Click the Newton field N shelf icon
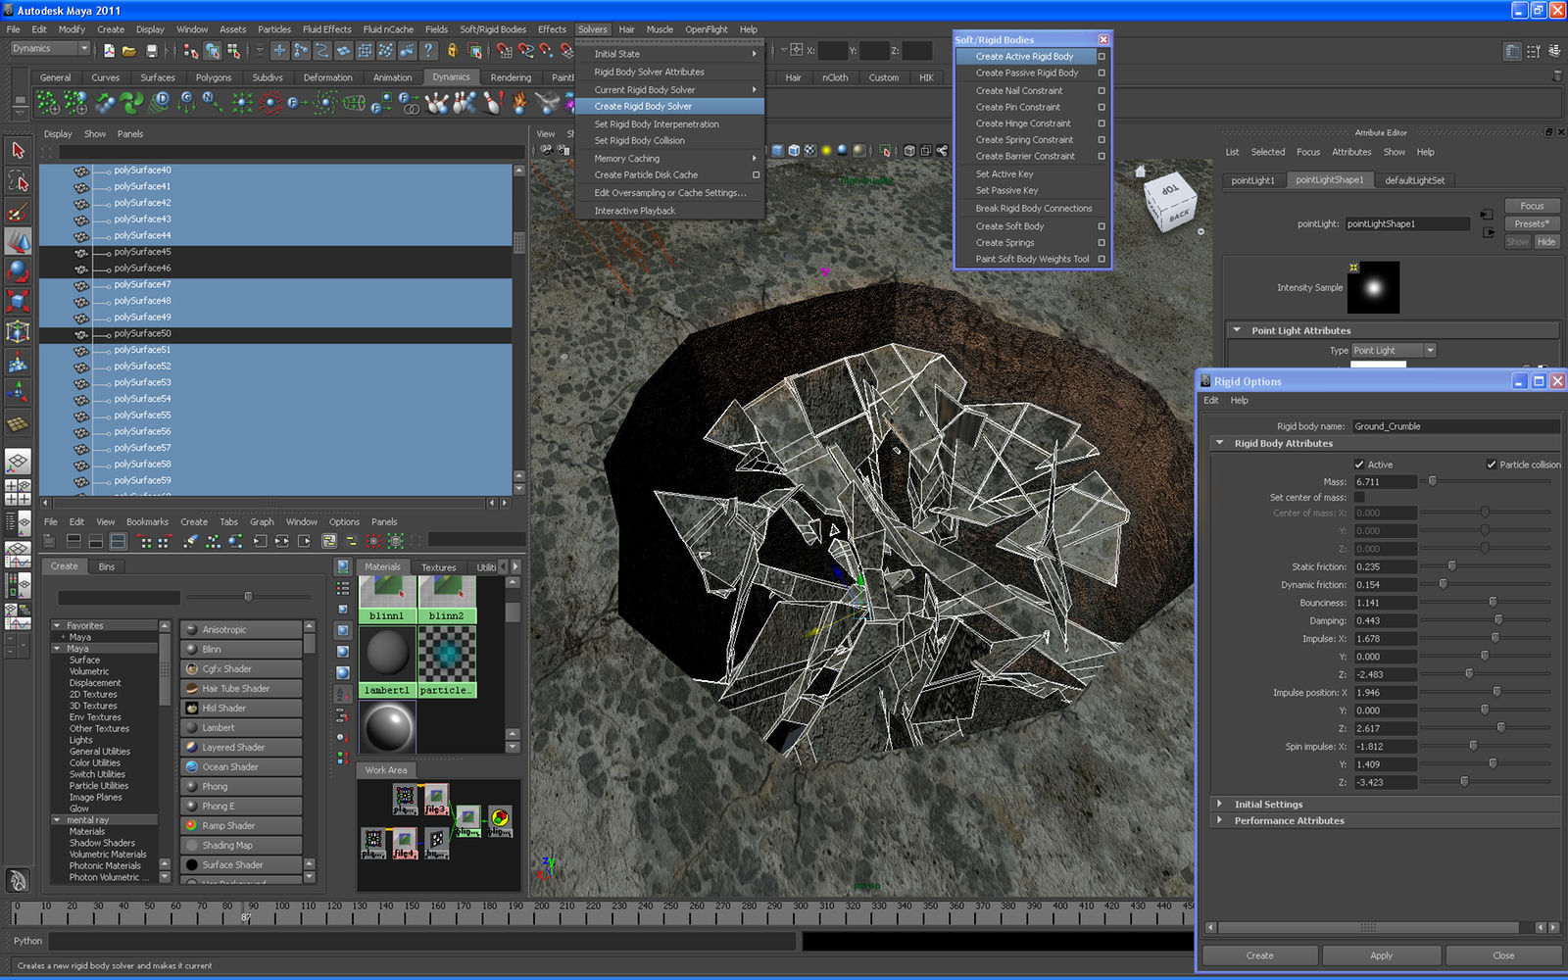Screen dimensions: 1568x980 tap(213, 102)
